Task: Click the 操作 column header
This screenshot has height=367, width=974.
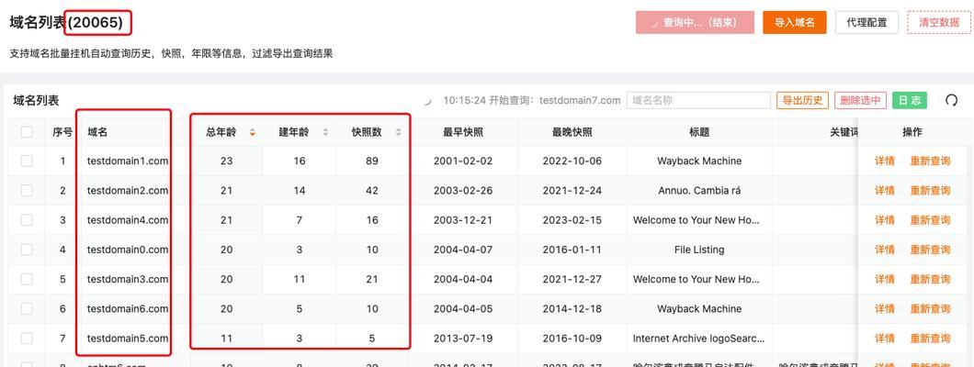Action: 912,132
